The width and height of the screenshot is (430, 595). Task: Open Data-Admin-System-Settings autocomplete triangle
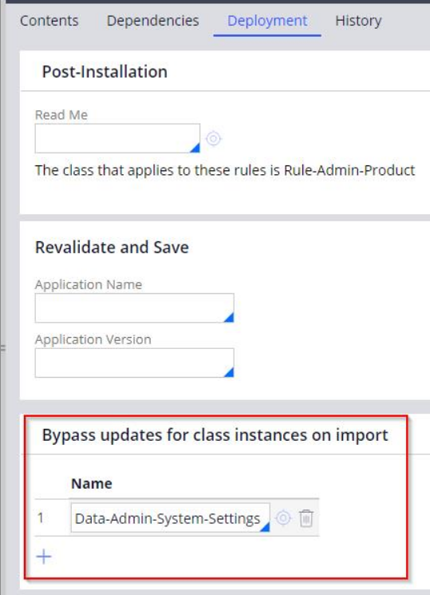pos(265,526)
